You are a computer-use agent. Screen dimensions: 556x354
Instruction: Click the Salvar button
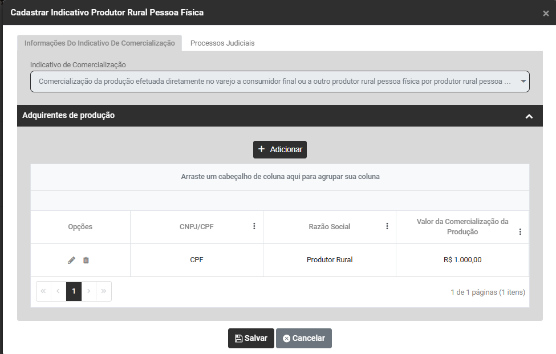(251, 338)
